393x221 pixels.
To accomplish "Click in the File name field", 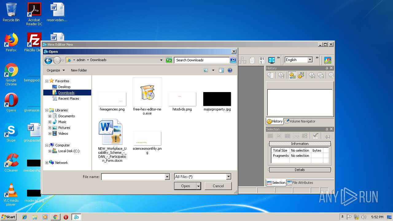I will [133, 177].
